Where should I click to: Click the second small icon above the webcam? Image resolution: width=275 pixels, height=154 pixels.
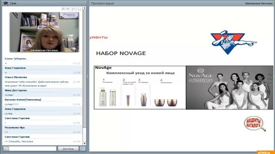coord(68,9)
